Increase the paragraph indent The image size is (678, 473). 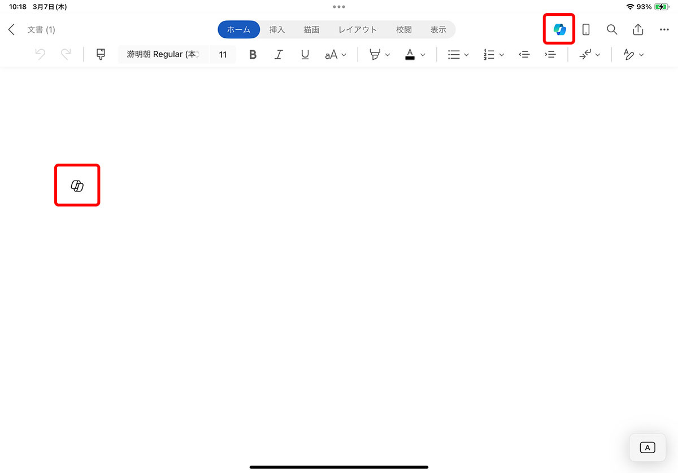click(x=550, y=54)
